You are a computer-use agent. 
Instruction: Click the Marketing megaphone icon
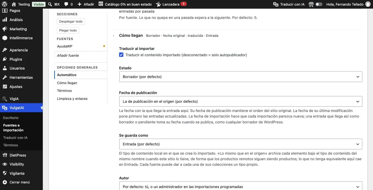tap(5, 29)
